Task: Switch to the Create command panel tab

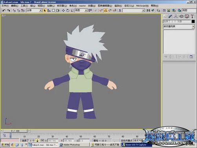Action: coord(165,16)
